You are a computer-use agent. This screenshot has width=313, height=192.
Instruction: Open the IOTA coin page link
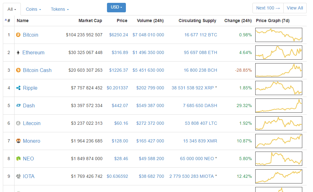[28, 177]
